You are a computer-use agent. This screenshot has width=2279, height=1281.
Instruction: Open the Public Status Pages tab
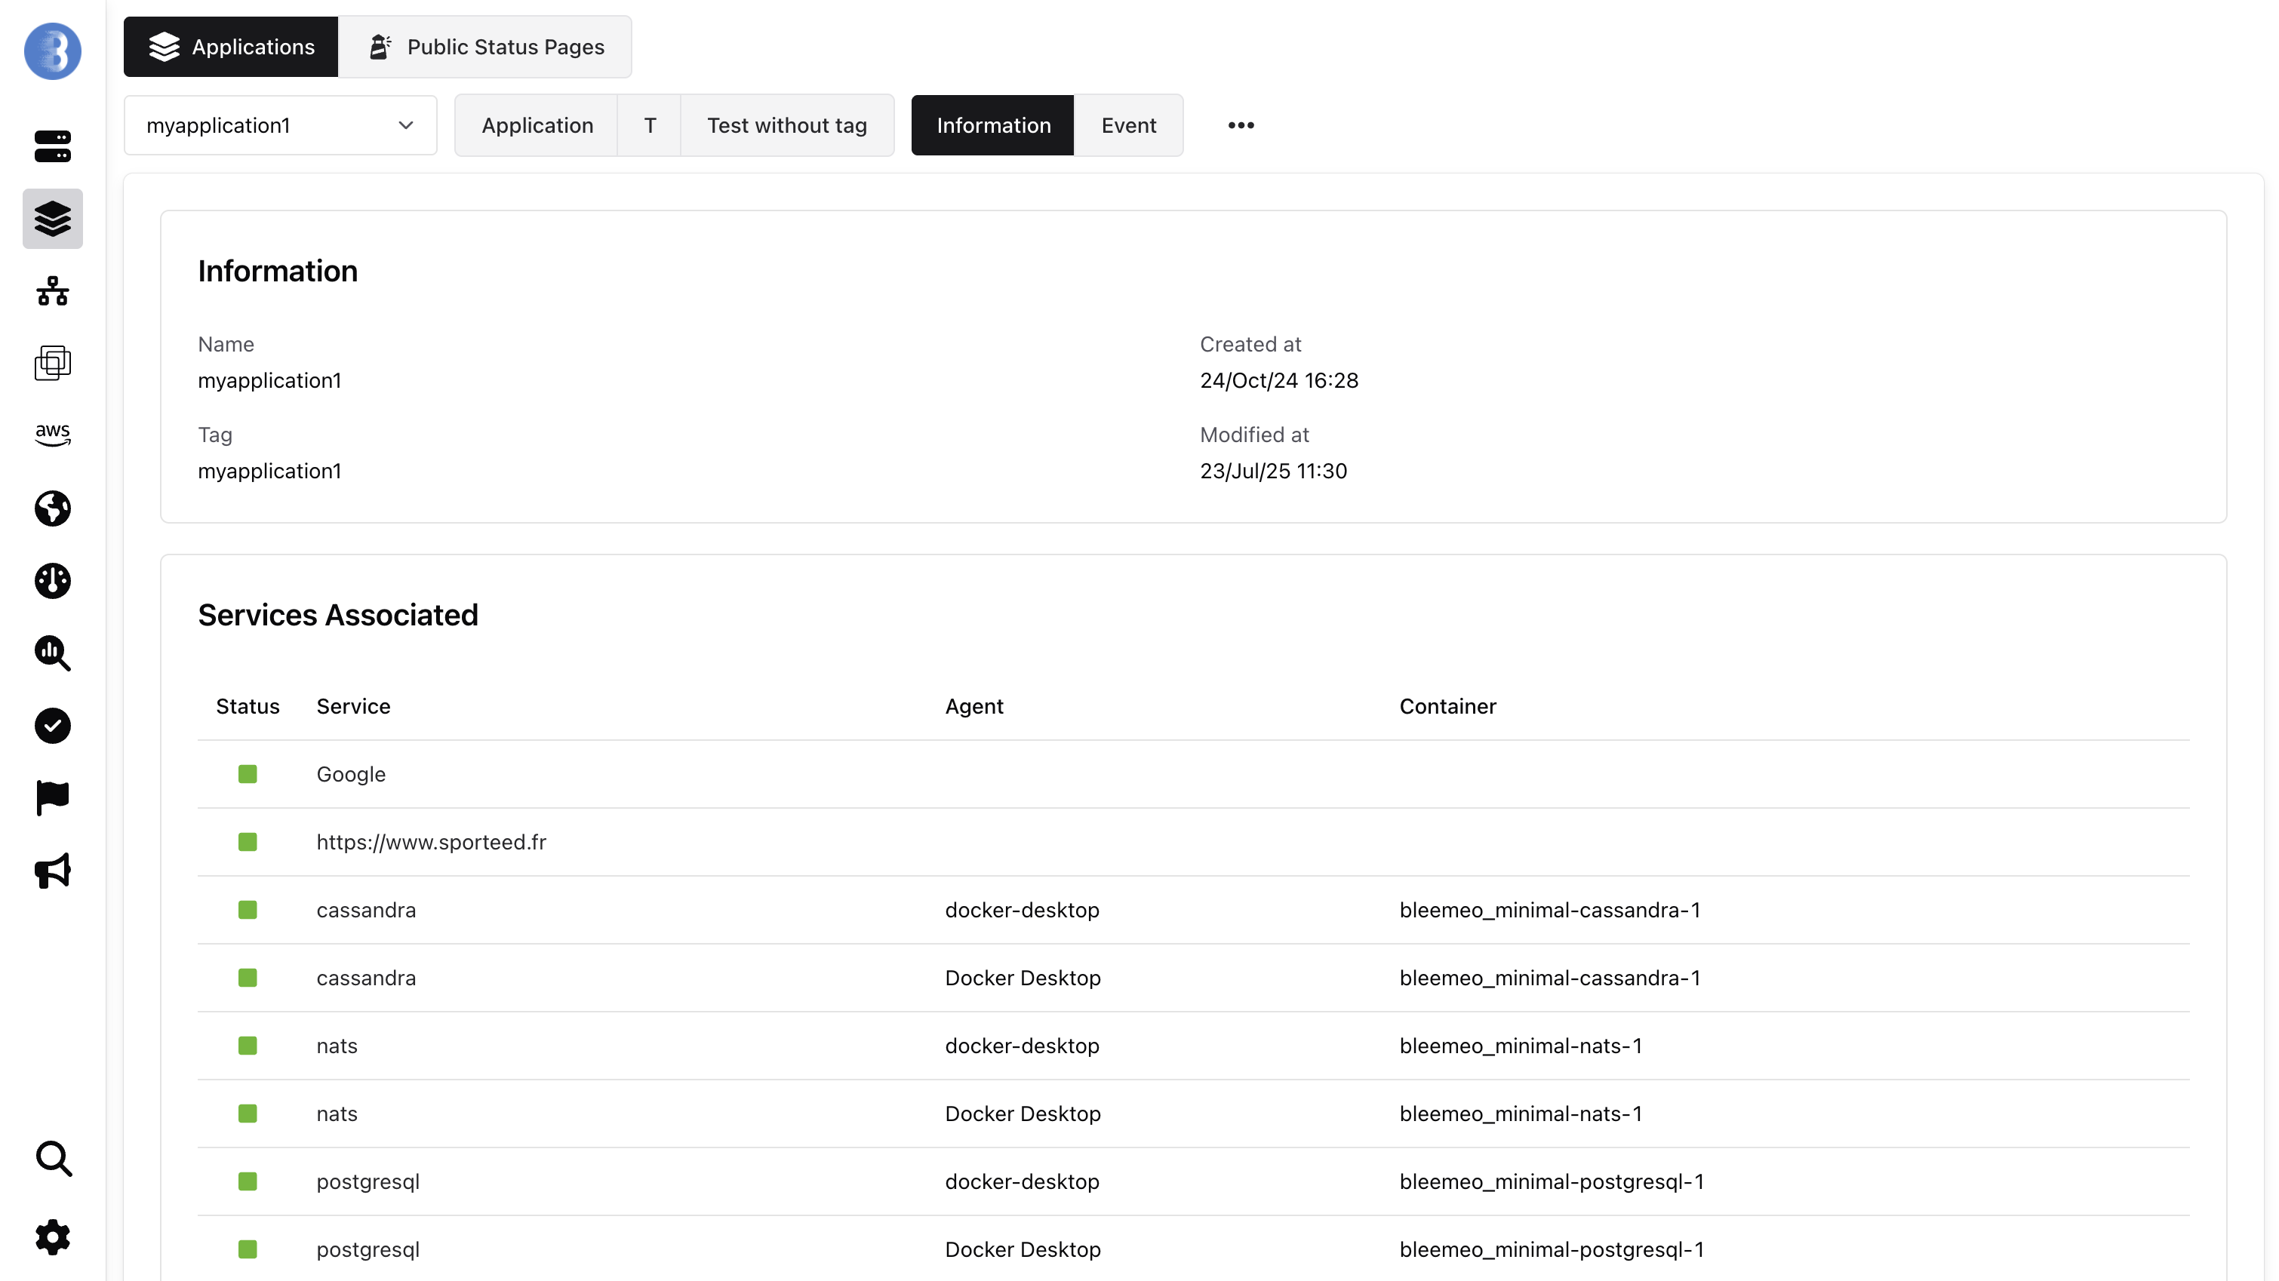486,47
